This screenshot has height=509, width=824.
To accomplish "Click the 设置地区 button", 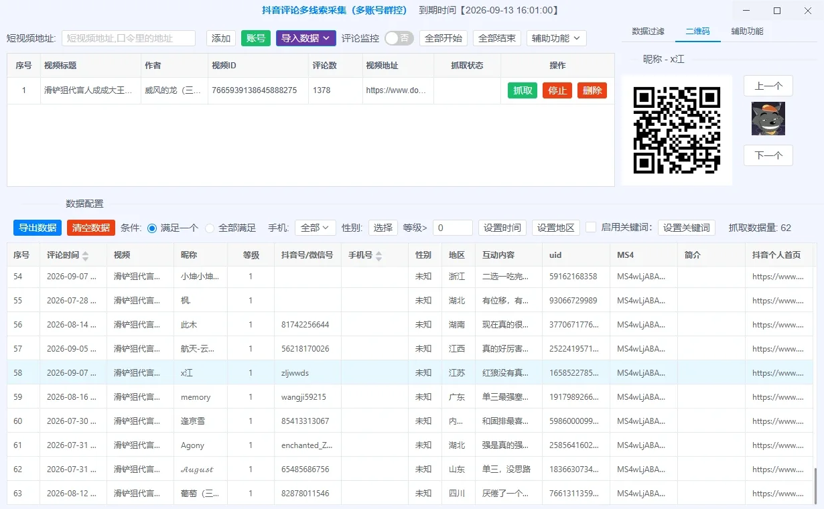I will click(x=556, y=228).
